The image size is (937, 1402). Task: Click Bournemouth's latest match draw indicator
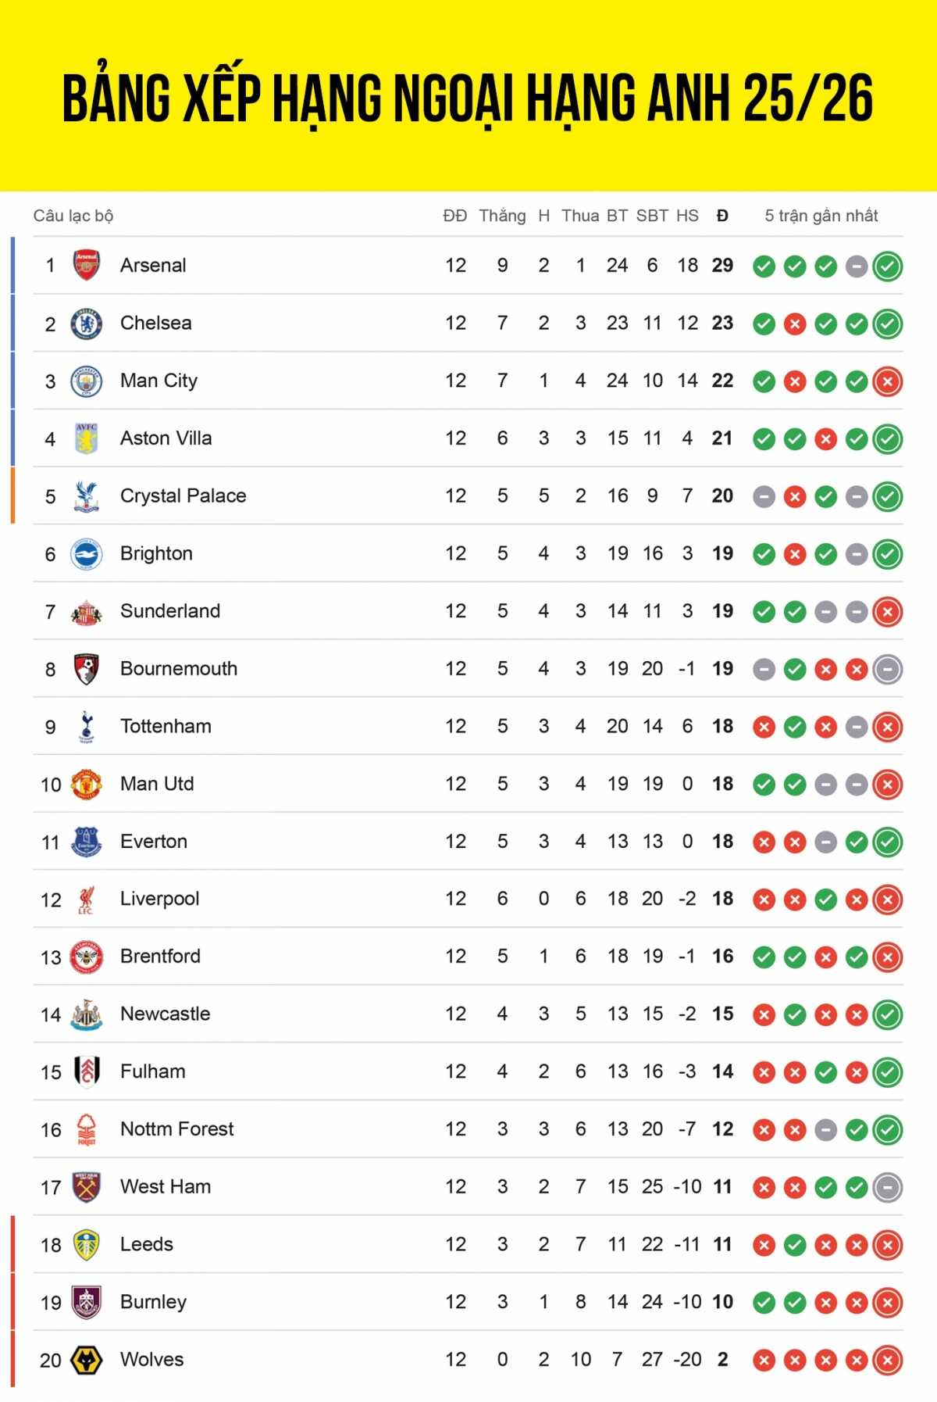(887, 670)
